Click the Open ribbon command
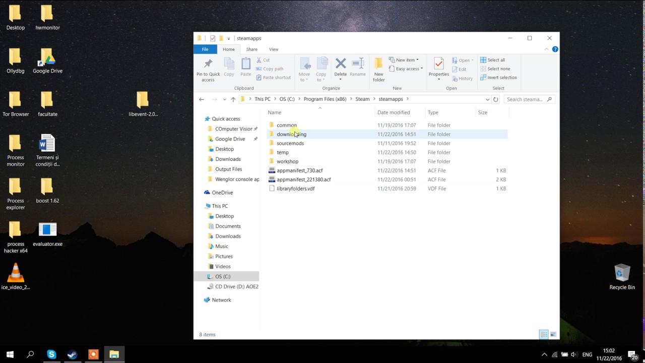The height and width of the screenshot is (363, 645). (463, 60)
